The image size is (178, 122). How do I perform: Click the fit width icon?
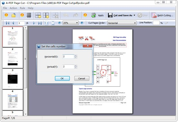[x=46, y=23]
